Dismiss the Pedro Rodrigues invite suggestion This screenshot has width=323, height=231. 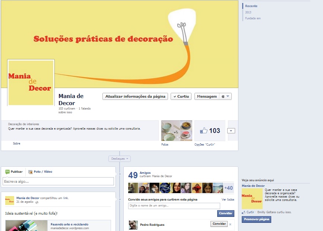click(x=230, y=224)
